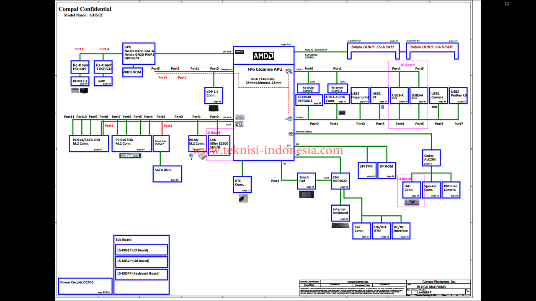Select the LS-K851P (IO Board) entry
This screenshot has width=536, height=301.
pyautogui.click(x=142, y=250)
